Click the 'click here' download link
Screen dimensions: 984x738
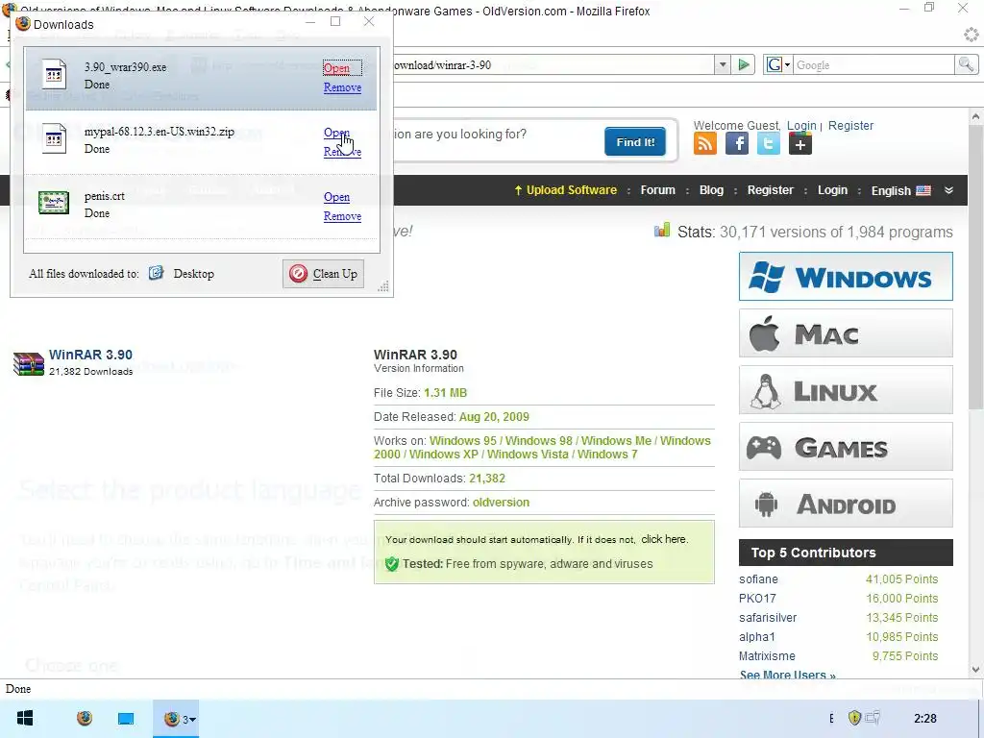pyautogui.click(x=664, y=539)
